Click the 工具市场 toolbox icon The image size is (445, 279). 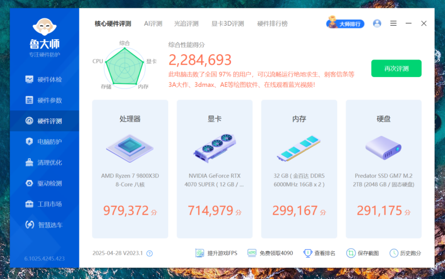[x=29, y=204]
